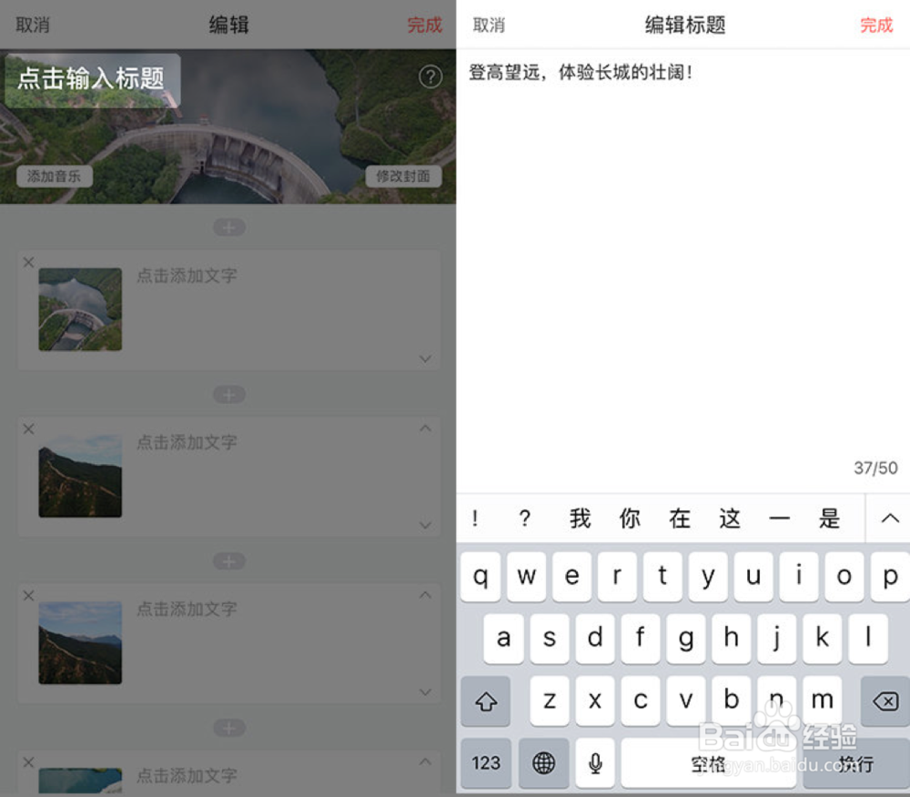Viewport: 910px width, 797px height.
Task: Tap the z key
Action: click(549, 701)
